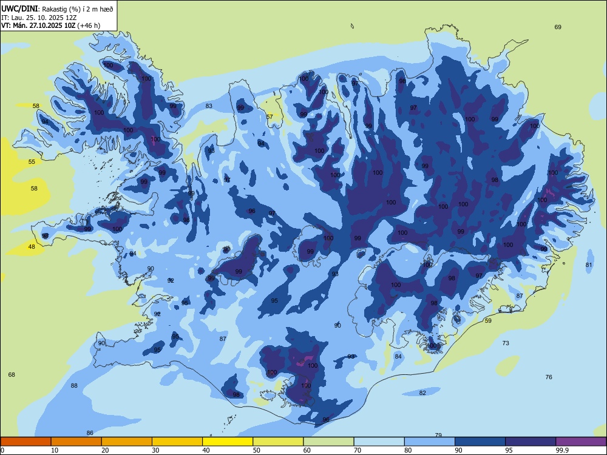Screen dimensions: 607x455
Task: Click the '57' value on the yellow patch
Action: coord(270,117)
